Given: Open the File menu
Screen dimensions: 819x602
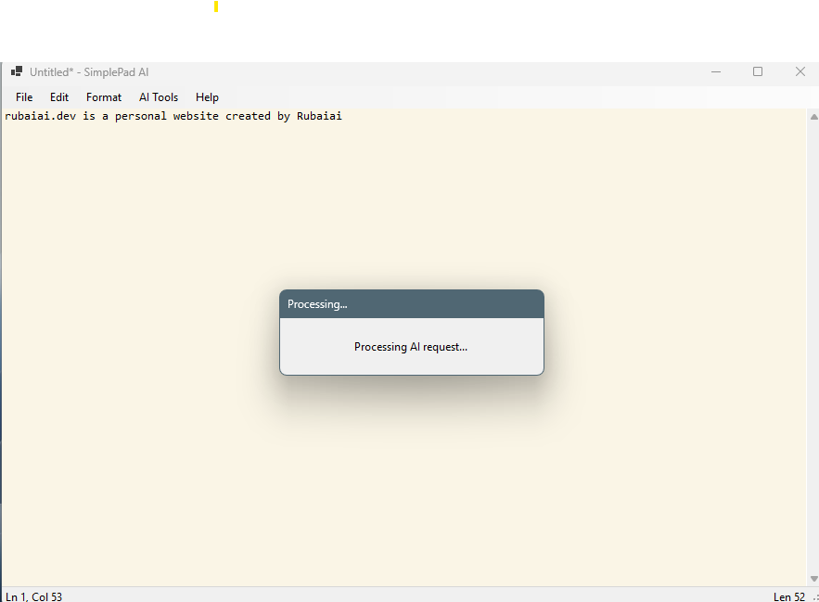Looking at the screenshot, I should (x=24, y=97).
